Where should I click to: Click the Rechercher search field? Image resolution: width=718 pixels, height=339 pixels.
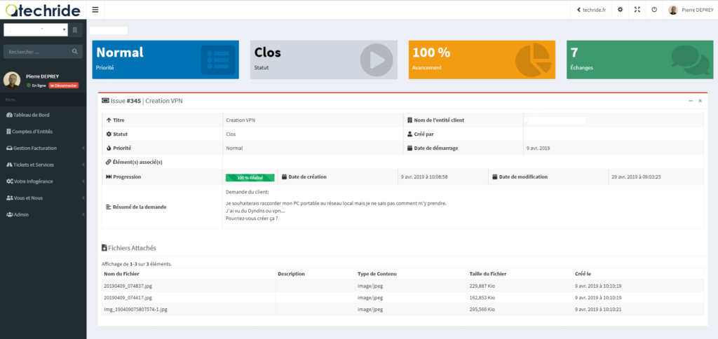[x=36, y=52]
